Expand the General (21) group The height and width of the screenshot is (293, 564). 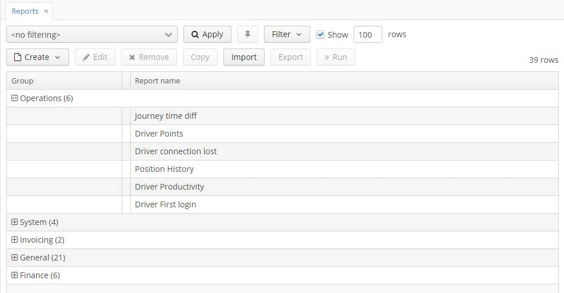point(14,258)
